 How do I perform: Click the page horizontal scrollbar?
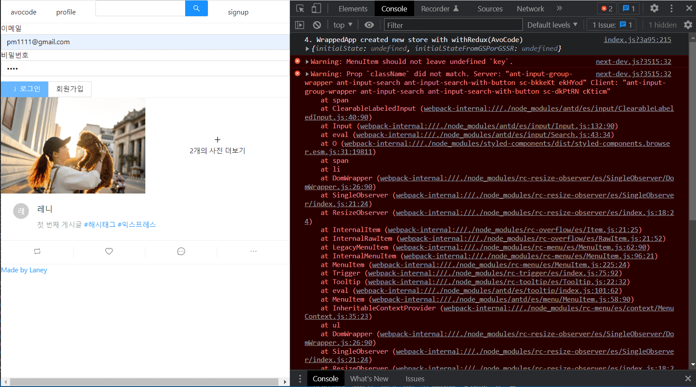(144, 382)
